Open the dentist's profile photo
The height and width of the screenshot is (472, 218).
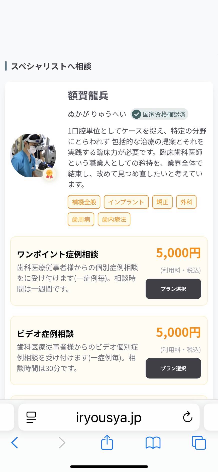tap(33, 155)
